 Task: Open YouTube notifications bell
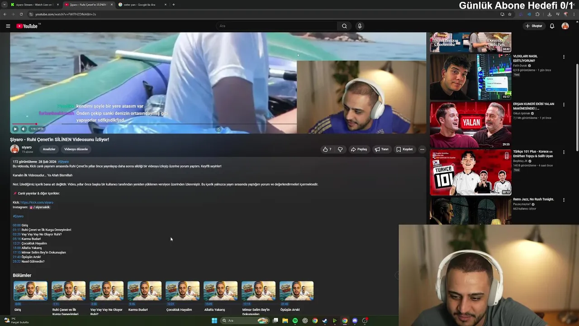click(552, 26)
